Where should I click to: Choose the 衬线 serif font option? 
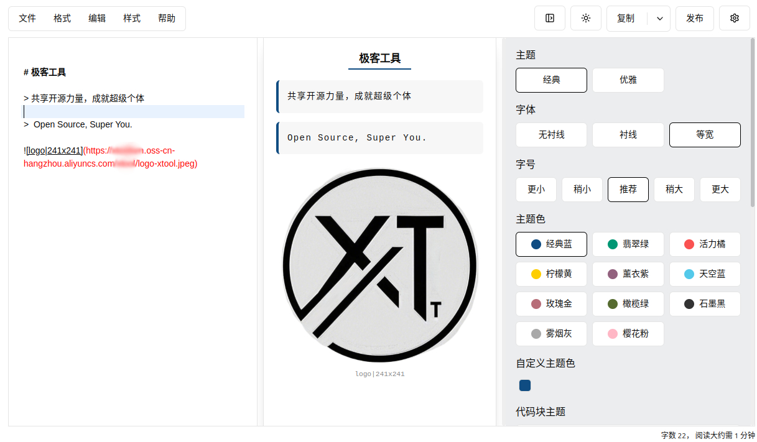628,135
